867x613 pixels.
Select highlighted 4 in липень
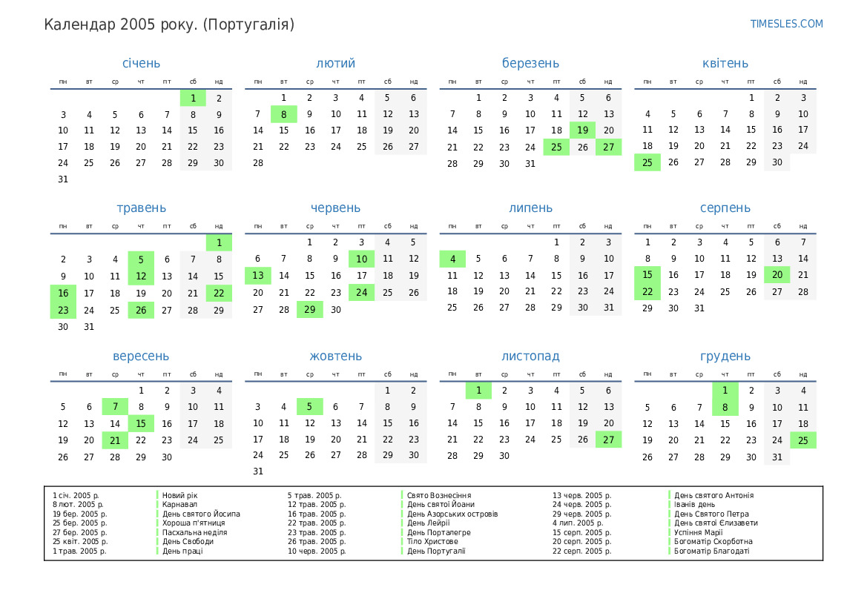tap(452, 259)
